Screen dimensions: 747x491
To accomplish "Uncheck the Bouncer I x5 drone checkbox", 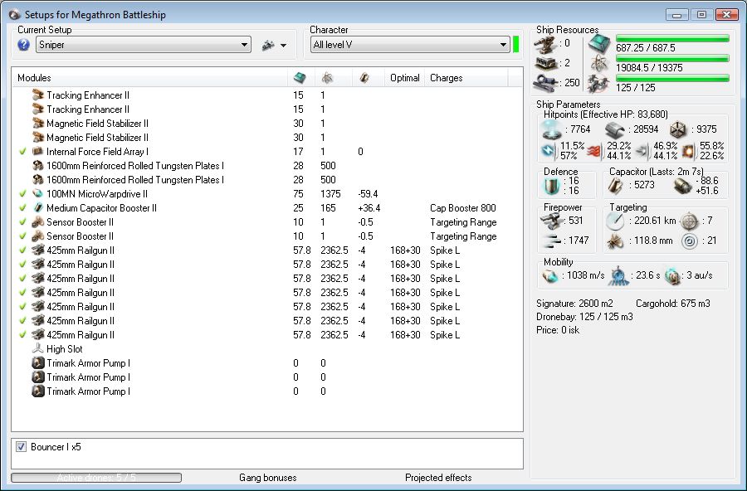I will (x=21, y=447).
